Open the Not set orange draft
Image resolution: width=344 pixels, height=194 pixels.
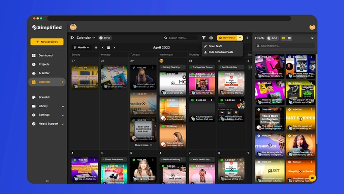(300, 171)
